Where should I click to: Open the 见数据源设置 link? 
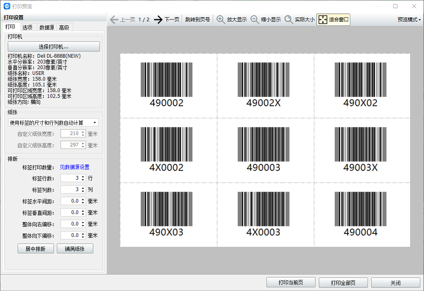click(74, 167)
